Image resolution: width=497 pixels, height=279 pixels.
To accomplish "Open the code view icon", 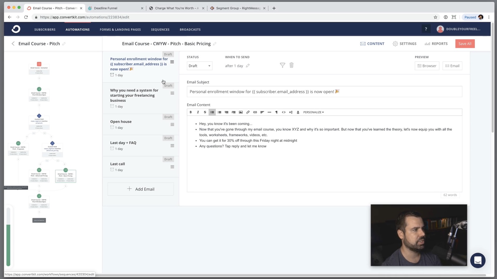I will click(x=284, y=112).
